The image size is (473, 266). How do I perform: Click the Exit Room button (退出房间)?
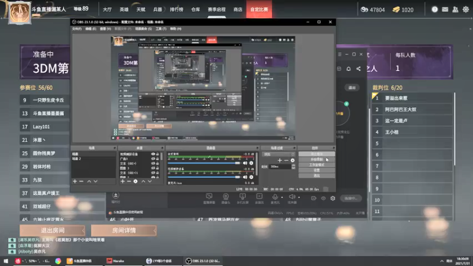(x=53, y=231)
